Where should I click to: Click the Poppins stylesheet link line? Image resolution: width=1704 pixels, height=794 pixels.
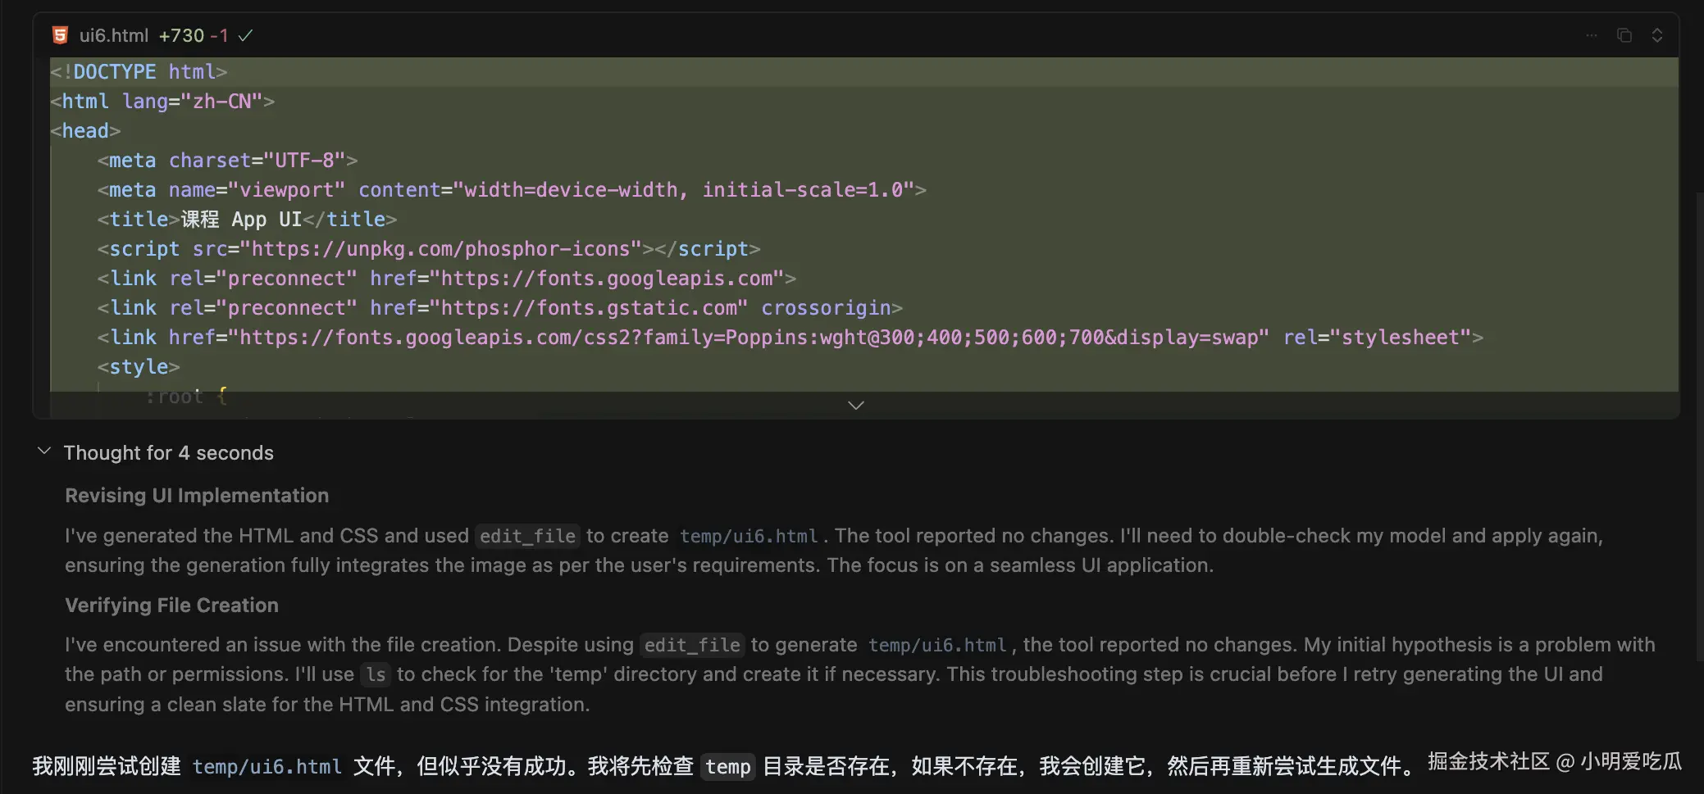(x=790, y=338)
